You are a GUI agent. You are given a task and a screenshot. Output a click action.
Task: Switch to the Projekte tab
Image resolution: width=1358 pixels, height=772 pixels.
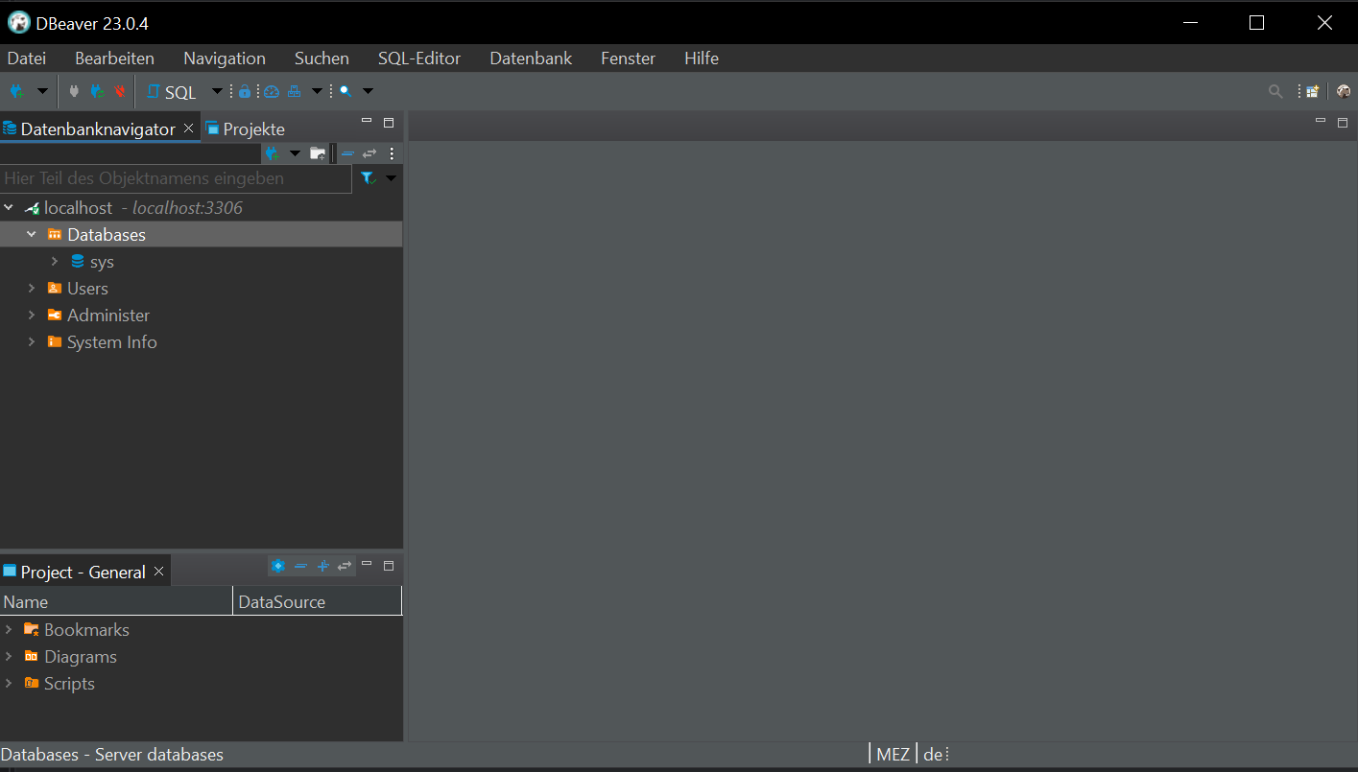[252, 129]
